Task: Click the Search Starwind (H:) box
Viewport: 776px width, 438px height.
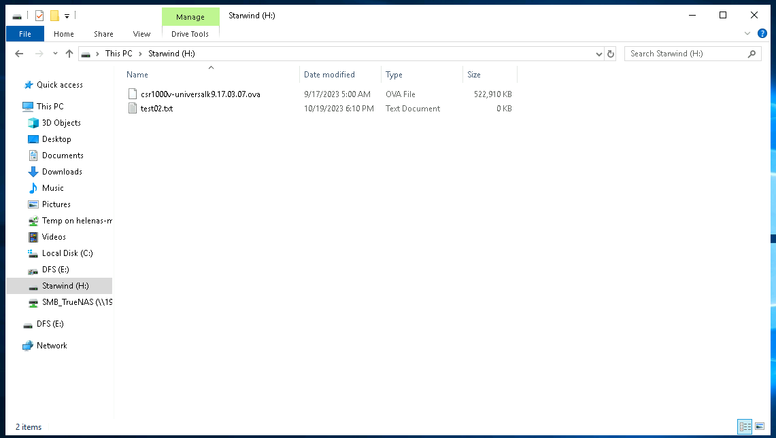Action: (687, 54)
